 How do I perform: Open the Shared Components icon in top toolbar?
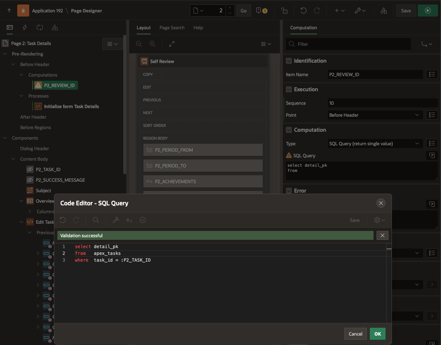(383, 11)
